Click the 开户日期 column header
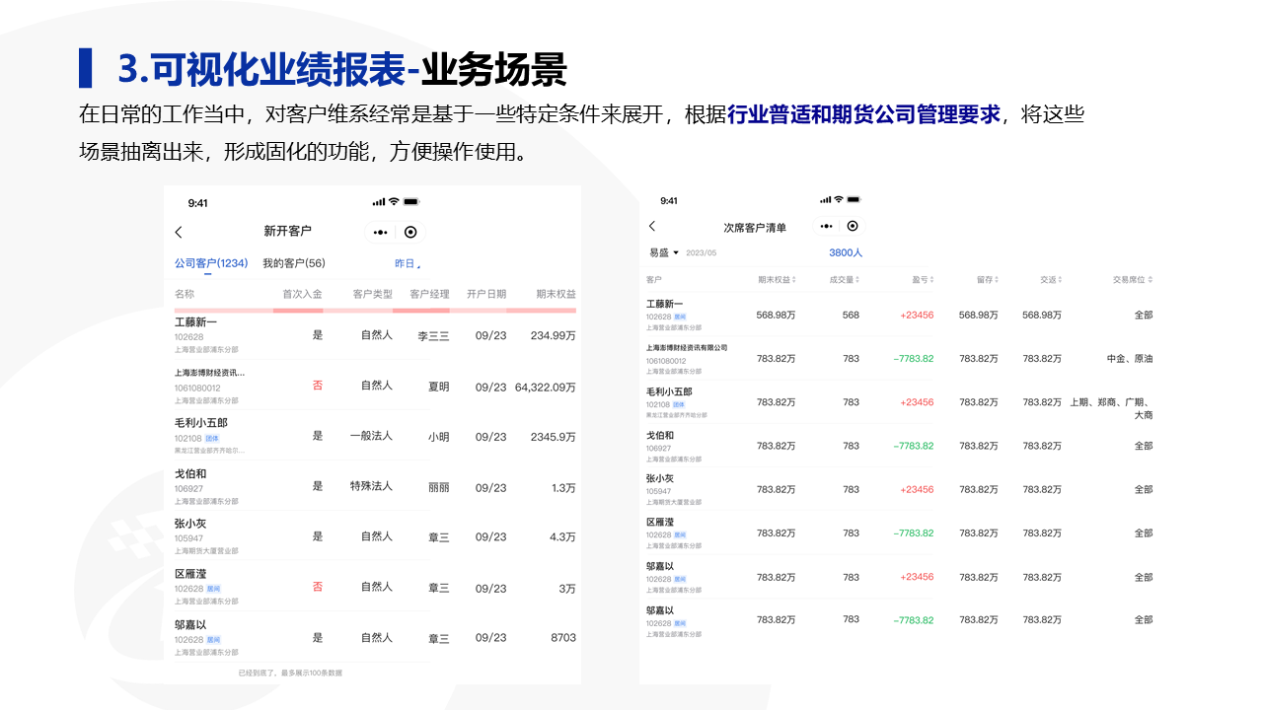Viewport: 1263px width, 710px height. (486, 294)
